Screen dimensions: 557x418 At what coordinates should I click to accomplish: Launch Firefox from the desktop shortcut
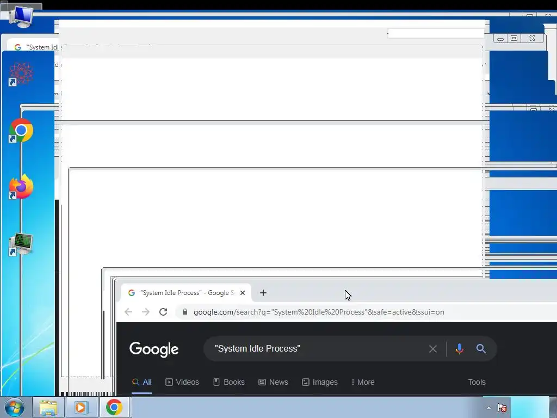(x=21, y=187)
